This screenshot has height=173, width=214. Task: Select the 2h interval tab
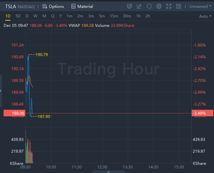coord(148,16)
